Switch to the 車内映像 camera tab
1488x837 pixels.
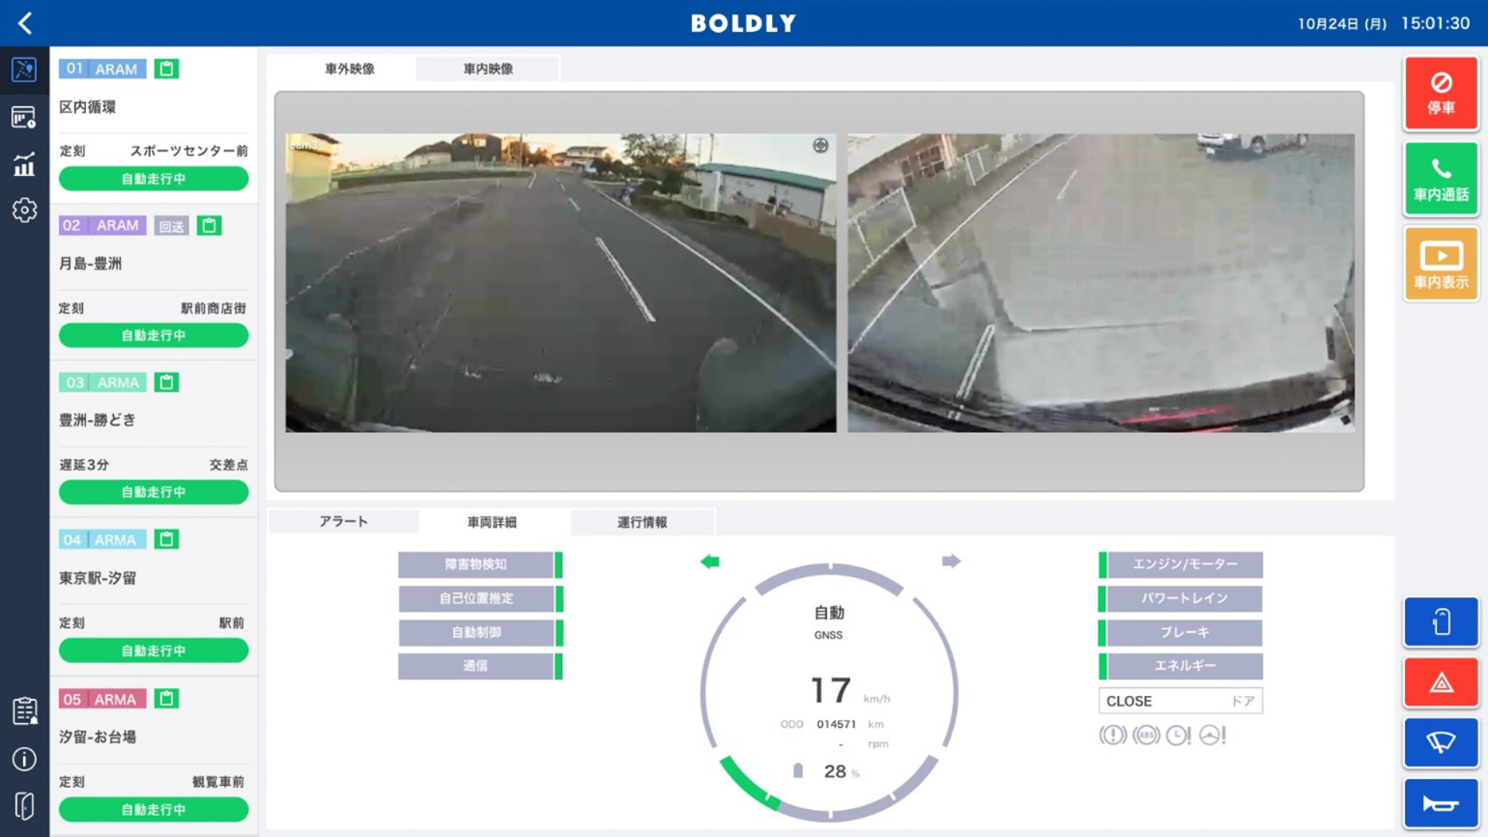[x=487, y=68]
